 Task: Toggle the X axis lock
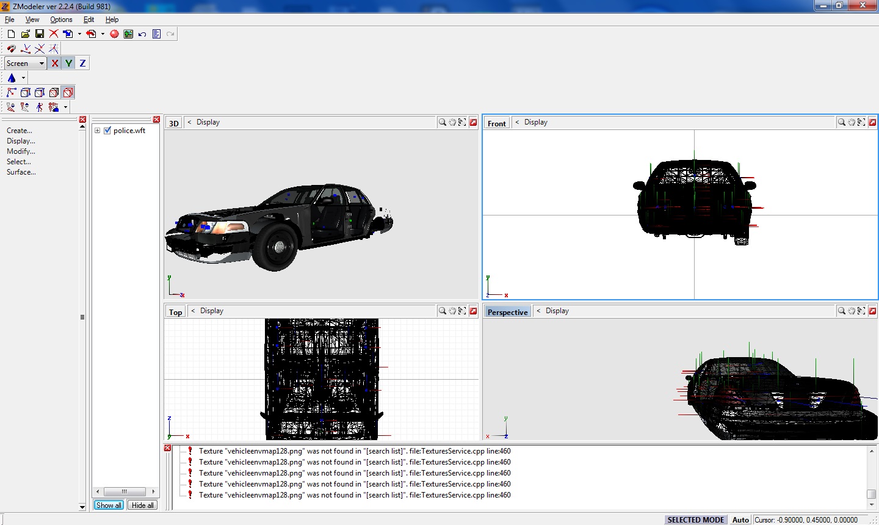(55, 63)
